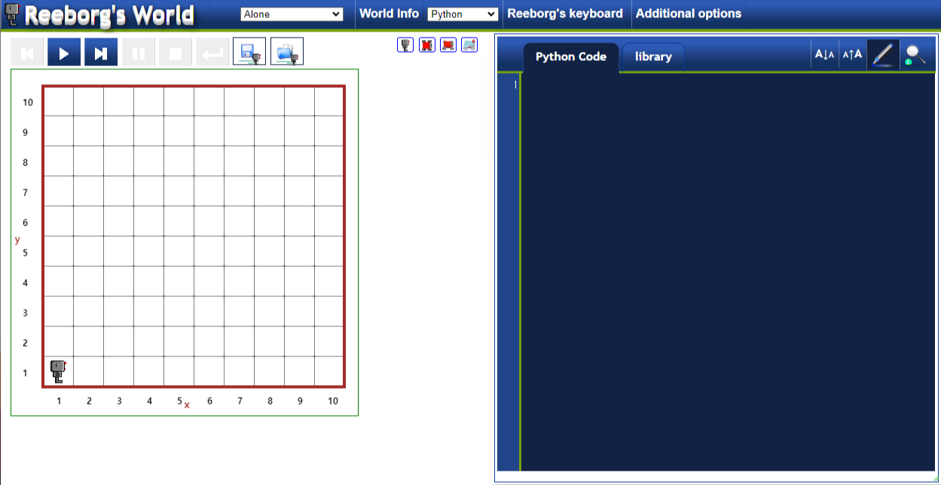Save world with the floppy disk robot icon
The image size is (941, 485).
249,52
